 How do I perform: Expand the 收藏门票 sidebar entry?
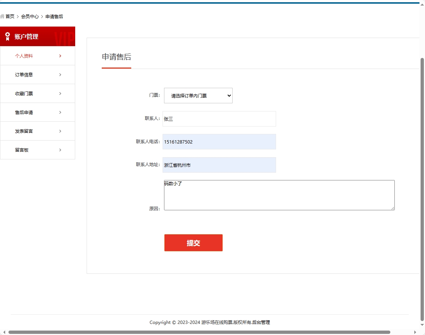60,93
